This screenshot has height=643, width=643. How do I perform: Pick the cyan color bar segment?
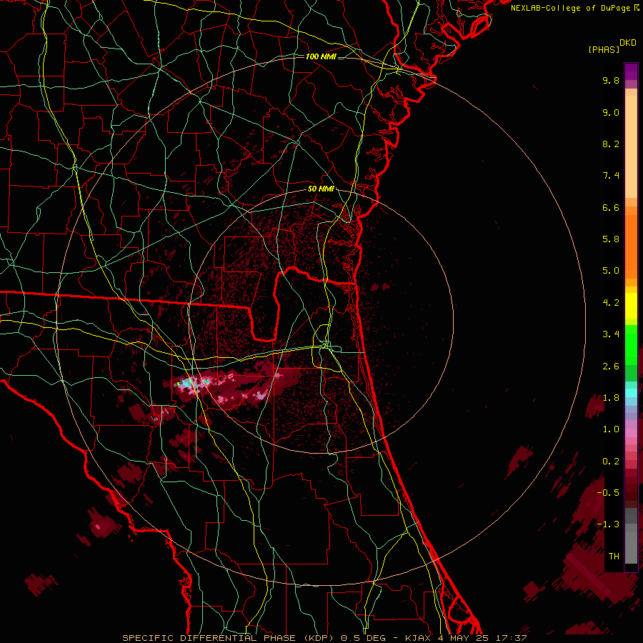631,393
